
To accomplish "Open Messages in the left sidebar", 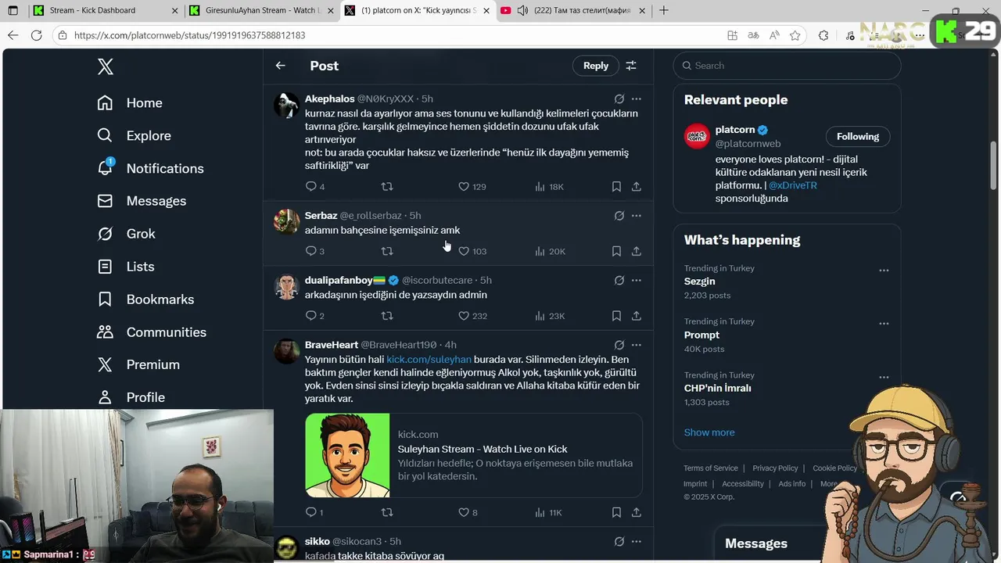I will click(x=142, y=201).
